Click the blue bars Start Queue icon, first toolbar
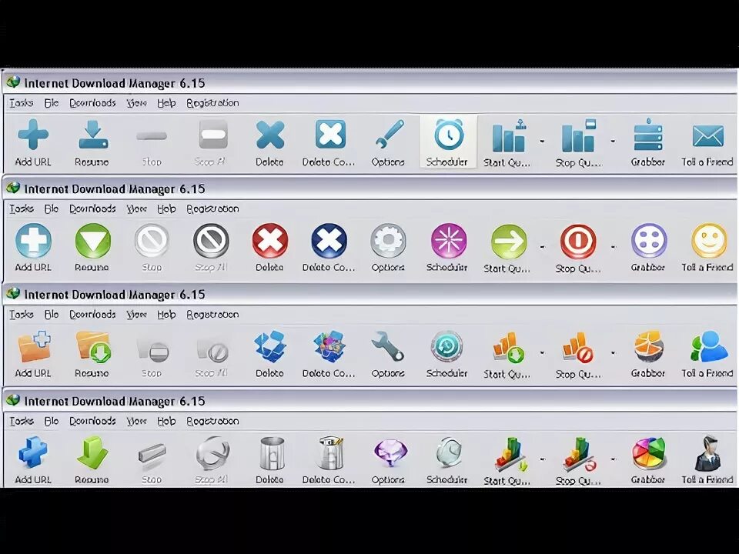The image size is (739, 554). (509, 135)
